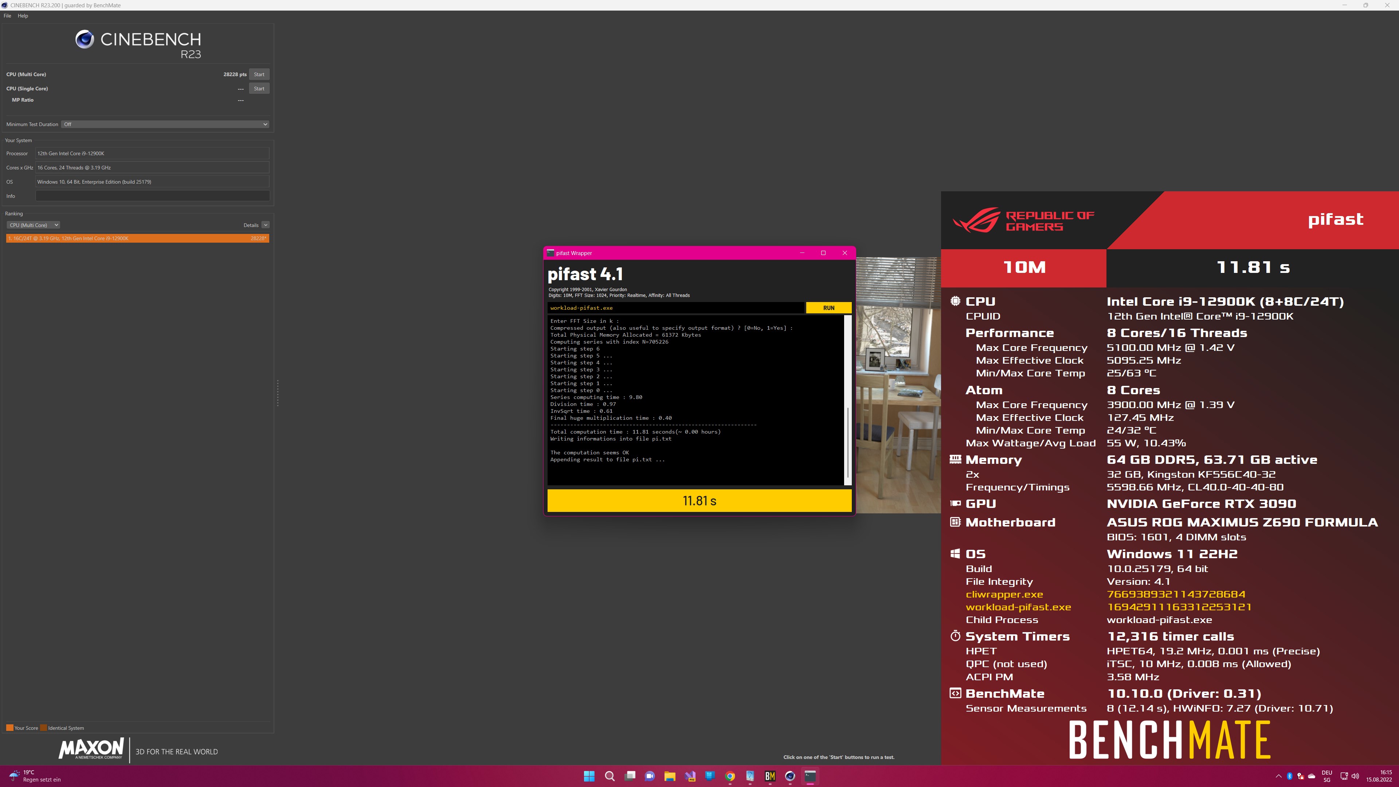The height and width of the screenshot is (787, 1399).
Task: Open the blue monitor app on taskbar
Action: [710, 776]
